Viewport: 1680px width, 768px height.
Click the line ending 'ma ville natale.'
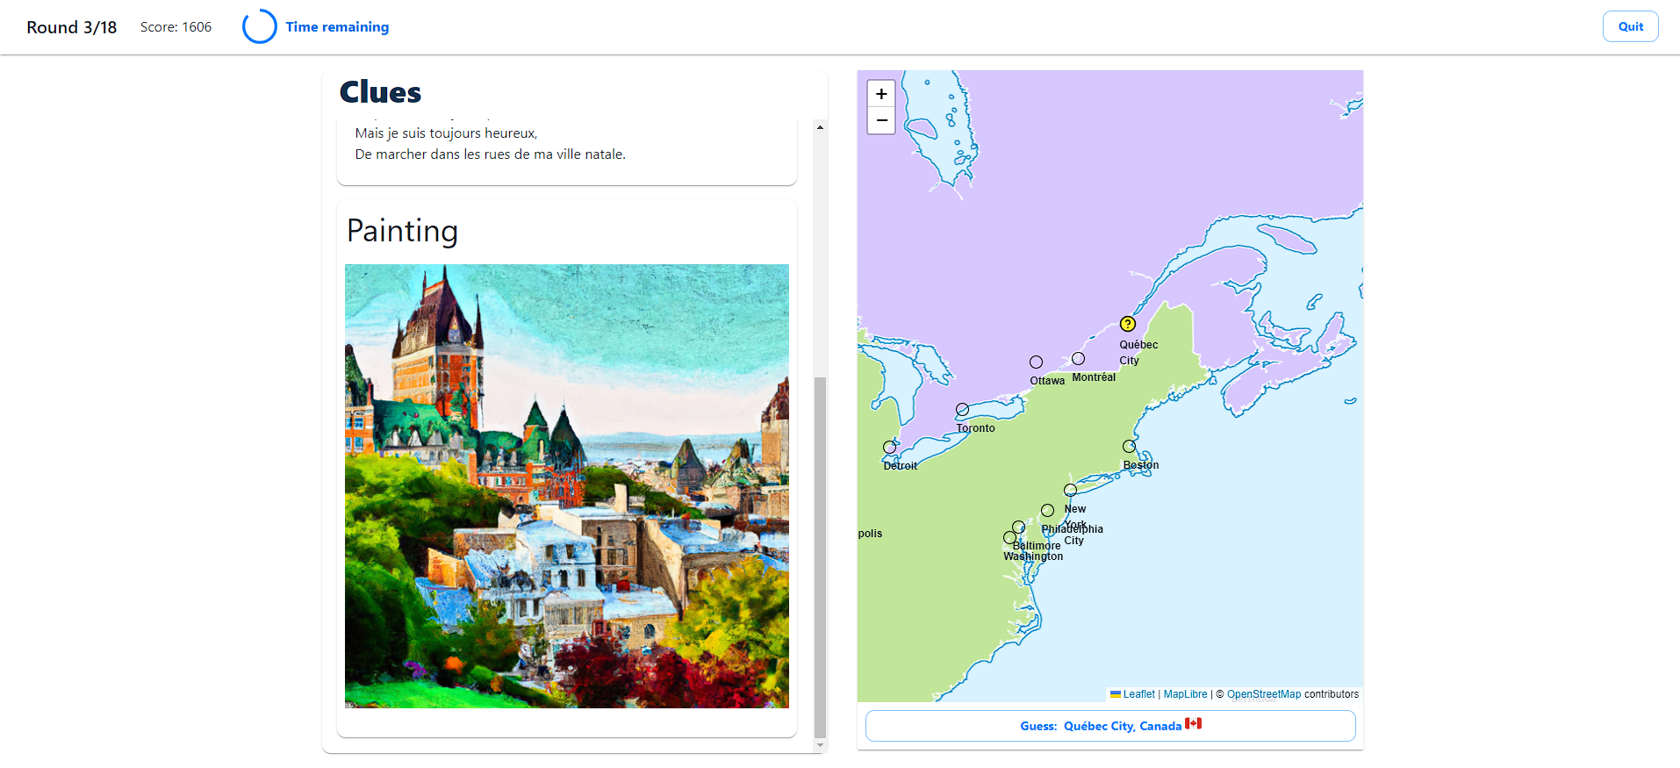point(490,154)
